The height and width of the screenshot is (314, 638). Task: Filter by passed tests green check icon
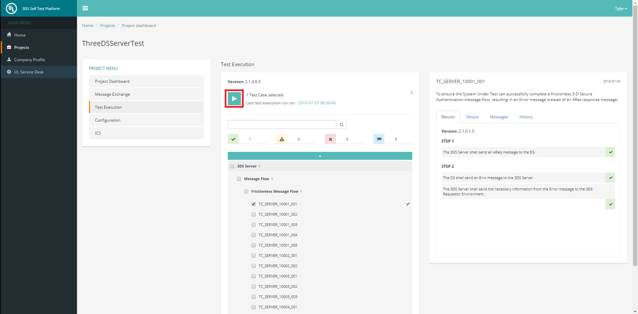click(233, 139)
